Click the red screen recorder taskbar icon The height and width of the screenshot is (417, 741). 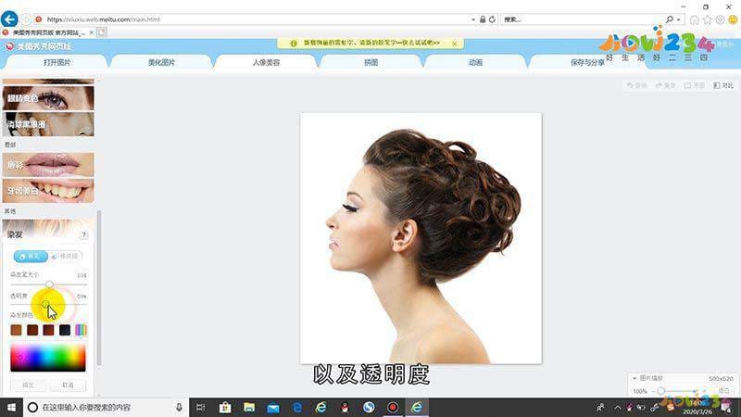coord(393,407)
